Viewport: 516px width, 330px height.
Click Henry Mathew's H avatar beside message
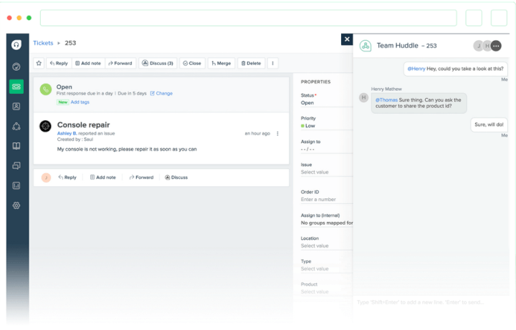pos(363,97)
